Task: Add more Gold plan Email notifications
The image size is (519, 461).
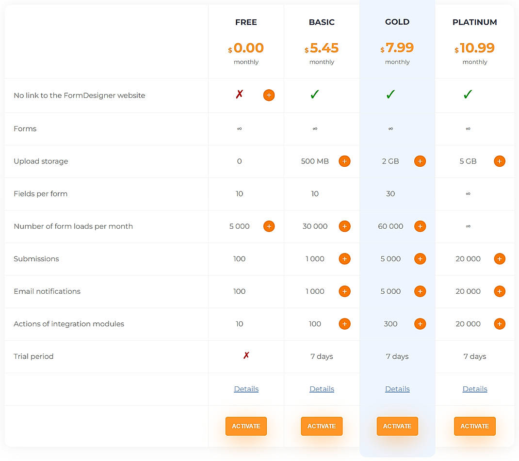Action: pos(420,291)
